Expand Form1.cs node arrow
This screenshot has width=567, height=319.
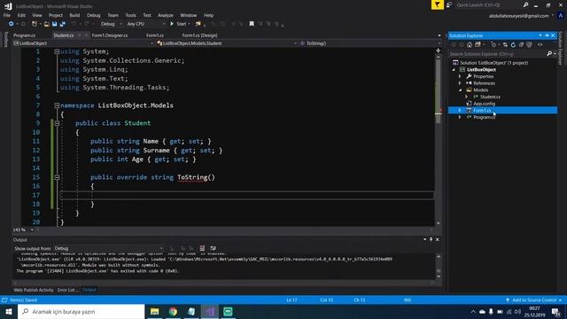[460, 110]
